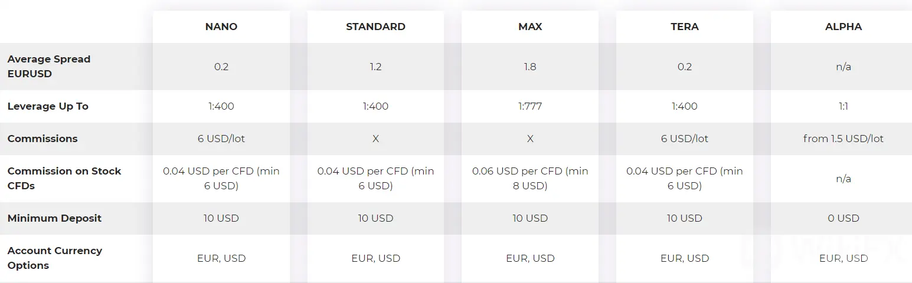Screen dimensions: 912x283
Task: Click the Average Spread EURUSD row label
Action: [49, 67]
